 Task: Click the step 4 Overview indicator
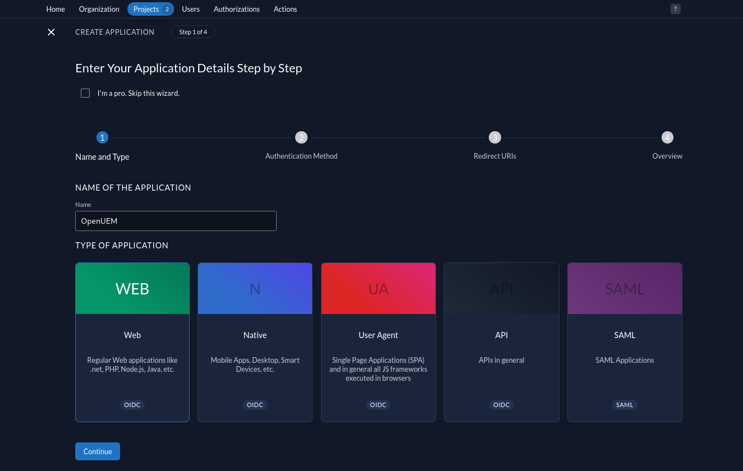click(667, 137)
